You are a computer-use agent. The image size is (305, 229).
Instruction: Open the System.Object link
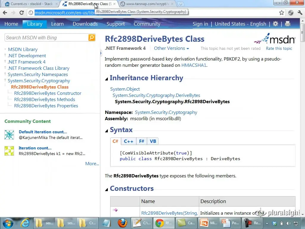click(x=125, y=89)
